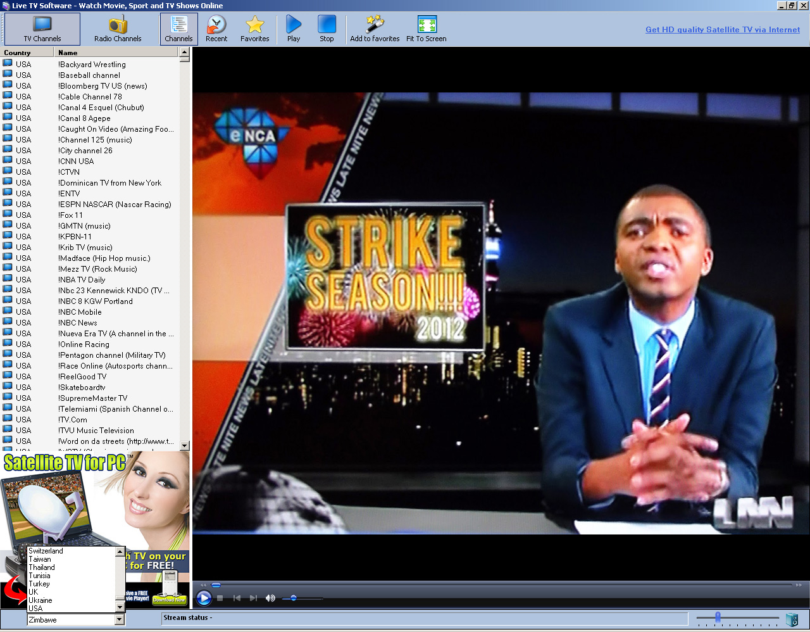Adjust bottom-right volume slider

tap(738, 617)
